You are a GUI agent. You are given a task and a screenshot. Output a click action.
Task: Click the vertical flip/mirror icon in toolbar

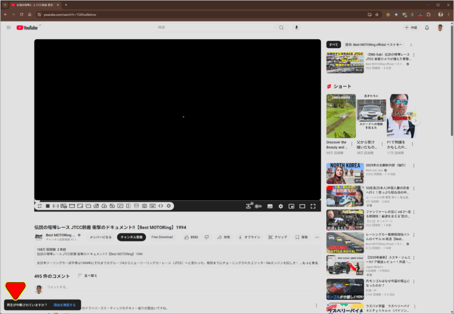136,206
